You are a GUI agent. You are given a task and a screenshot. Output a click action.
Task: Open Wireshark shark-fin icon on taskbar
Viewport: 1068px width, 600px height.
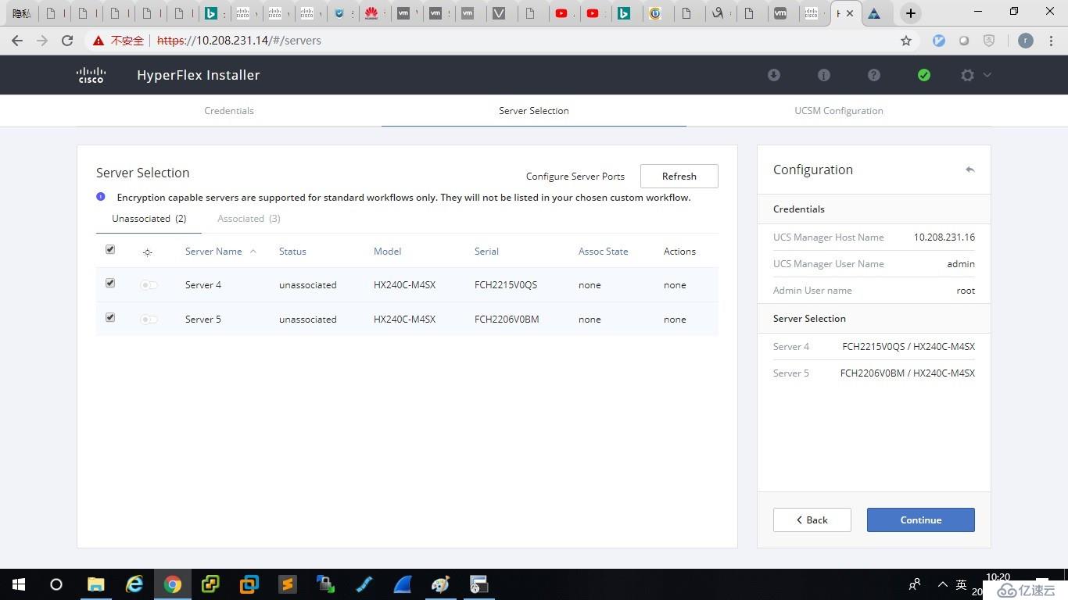[403, 584]
